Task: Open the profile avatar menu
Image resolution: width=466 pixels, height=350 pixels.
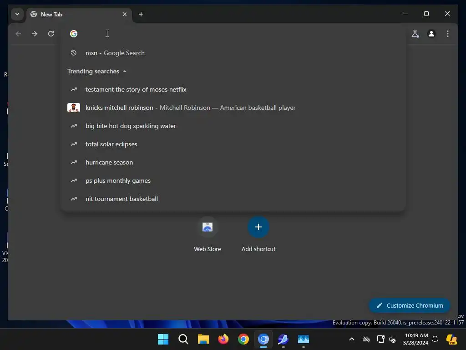Action: point(431,34)
